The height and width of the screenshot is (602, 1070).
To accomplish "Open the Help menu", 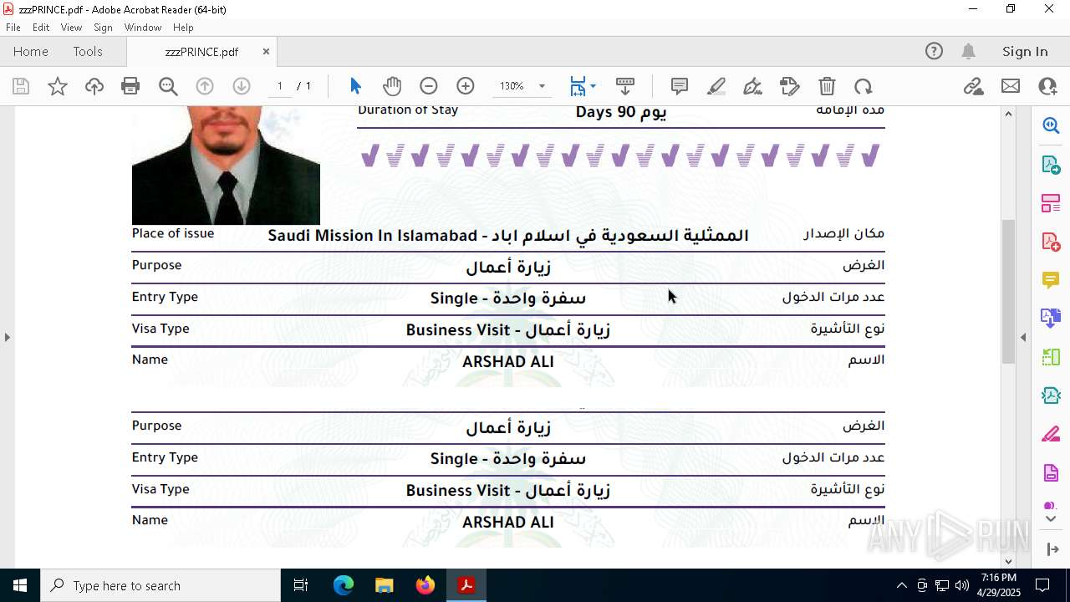I will (x=183, y=28).
